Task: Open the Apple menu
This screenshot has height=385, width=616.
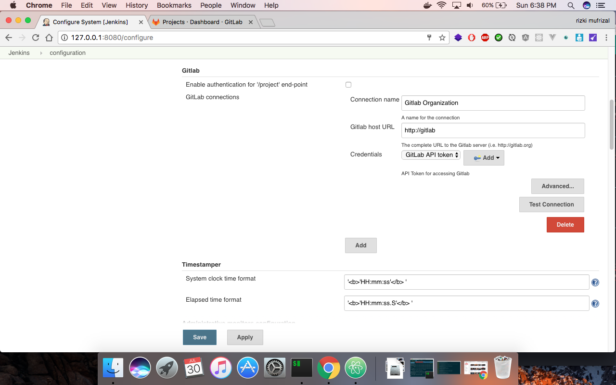Action: tap(13, 5)
